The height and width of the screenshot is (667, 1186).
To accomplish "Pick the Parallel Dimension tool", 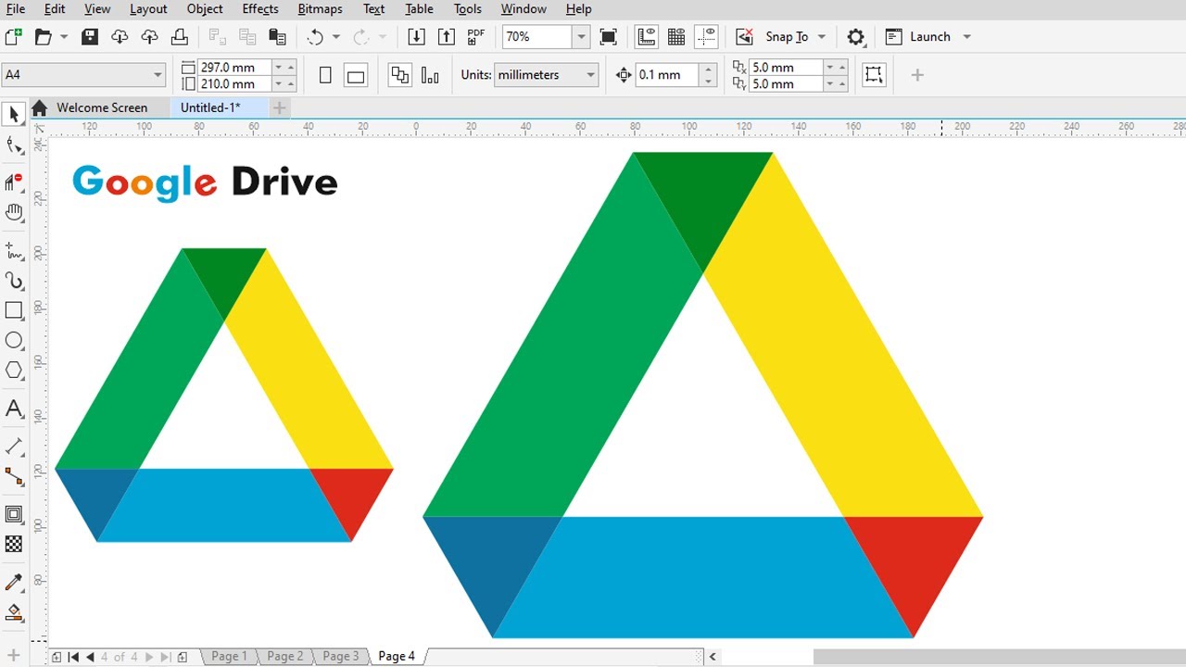I will 14,447.
